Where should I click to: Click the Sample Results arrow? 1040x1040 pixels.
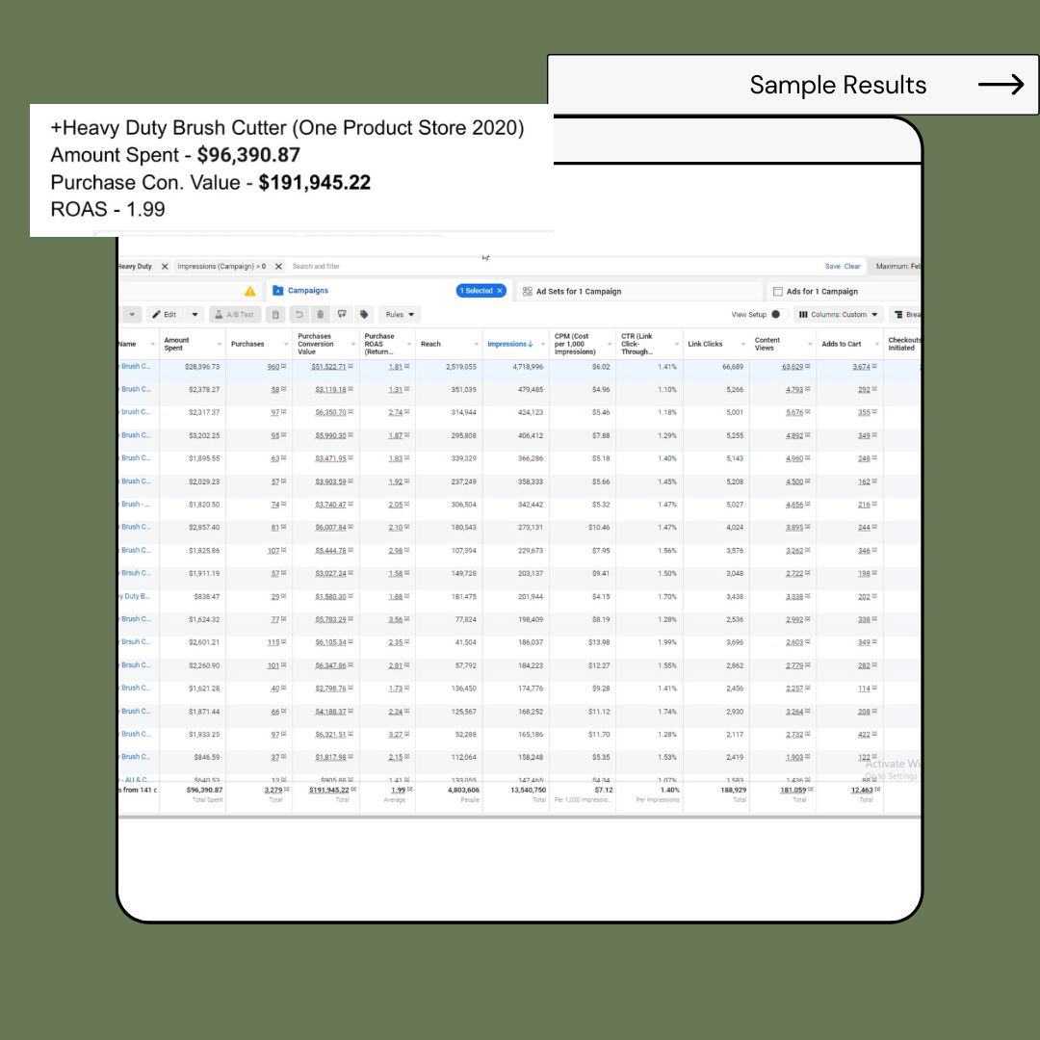[1001, 84]
